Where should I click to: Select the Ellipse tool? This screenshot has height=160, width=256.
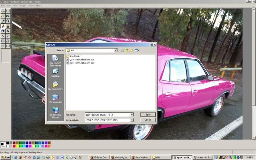[x=3, y=46]
